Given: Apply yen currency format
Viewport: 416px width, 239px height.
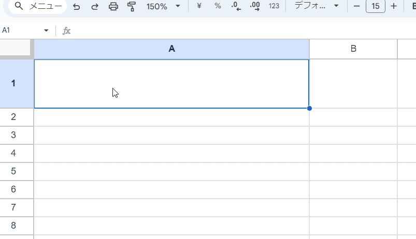Looking at the screenshot, I should click(x=199, y=6).
